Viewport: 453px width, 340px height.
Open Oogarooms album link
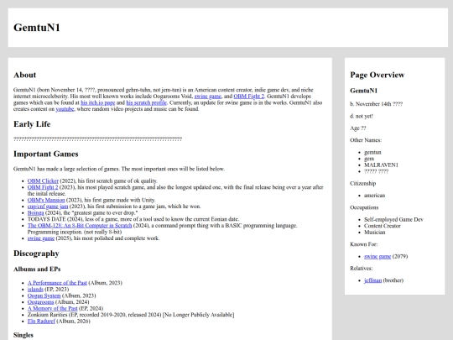click(x=41, y=302)
